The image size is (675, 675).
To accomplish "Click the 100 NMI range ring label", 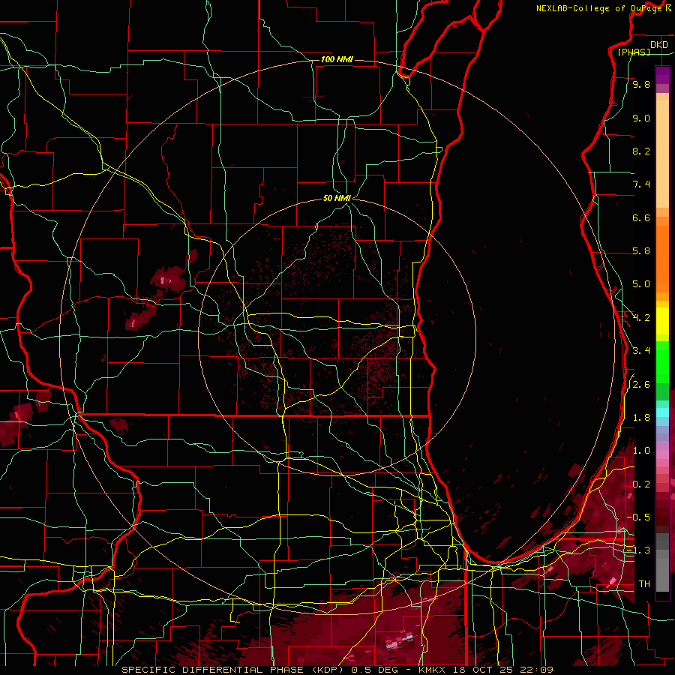I will (x=337, y=59).
